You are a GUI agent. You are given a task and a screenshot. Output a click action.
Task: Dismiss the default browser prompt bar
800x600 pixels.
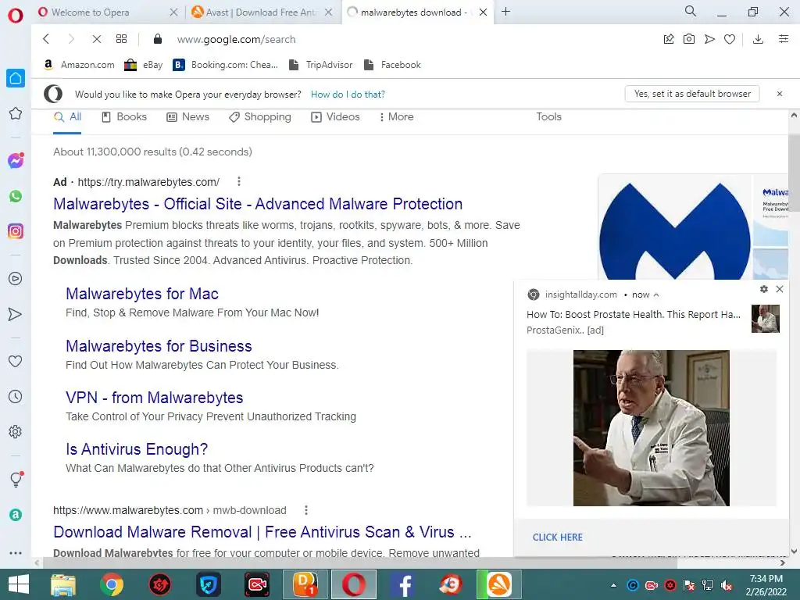click(x=780, y=94)
